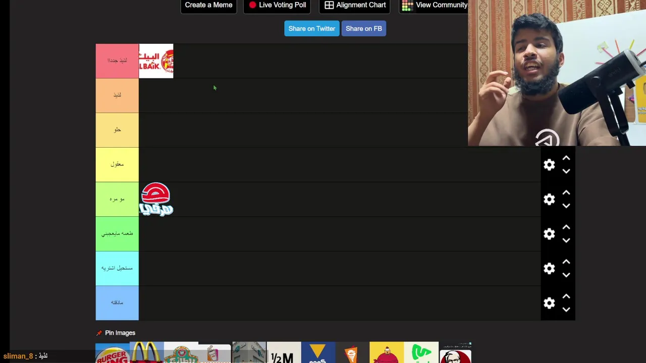Open settings gear for the طعمه مايعجبني row
The height and width of the screenshot is (363, 646).
click(549, 234)
